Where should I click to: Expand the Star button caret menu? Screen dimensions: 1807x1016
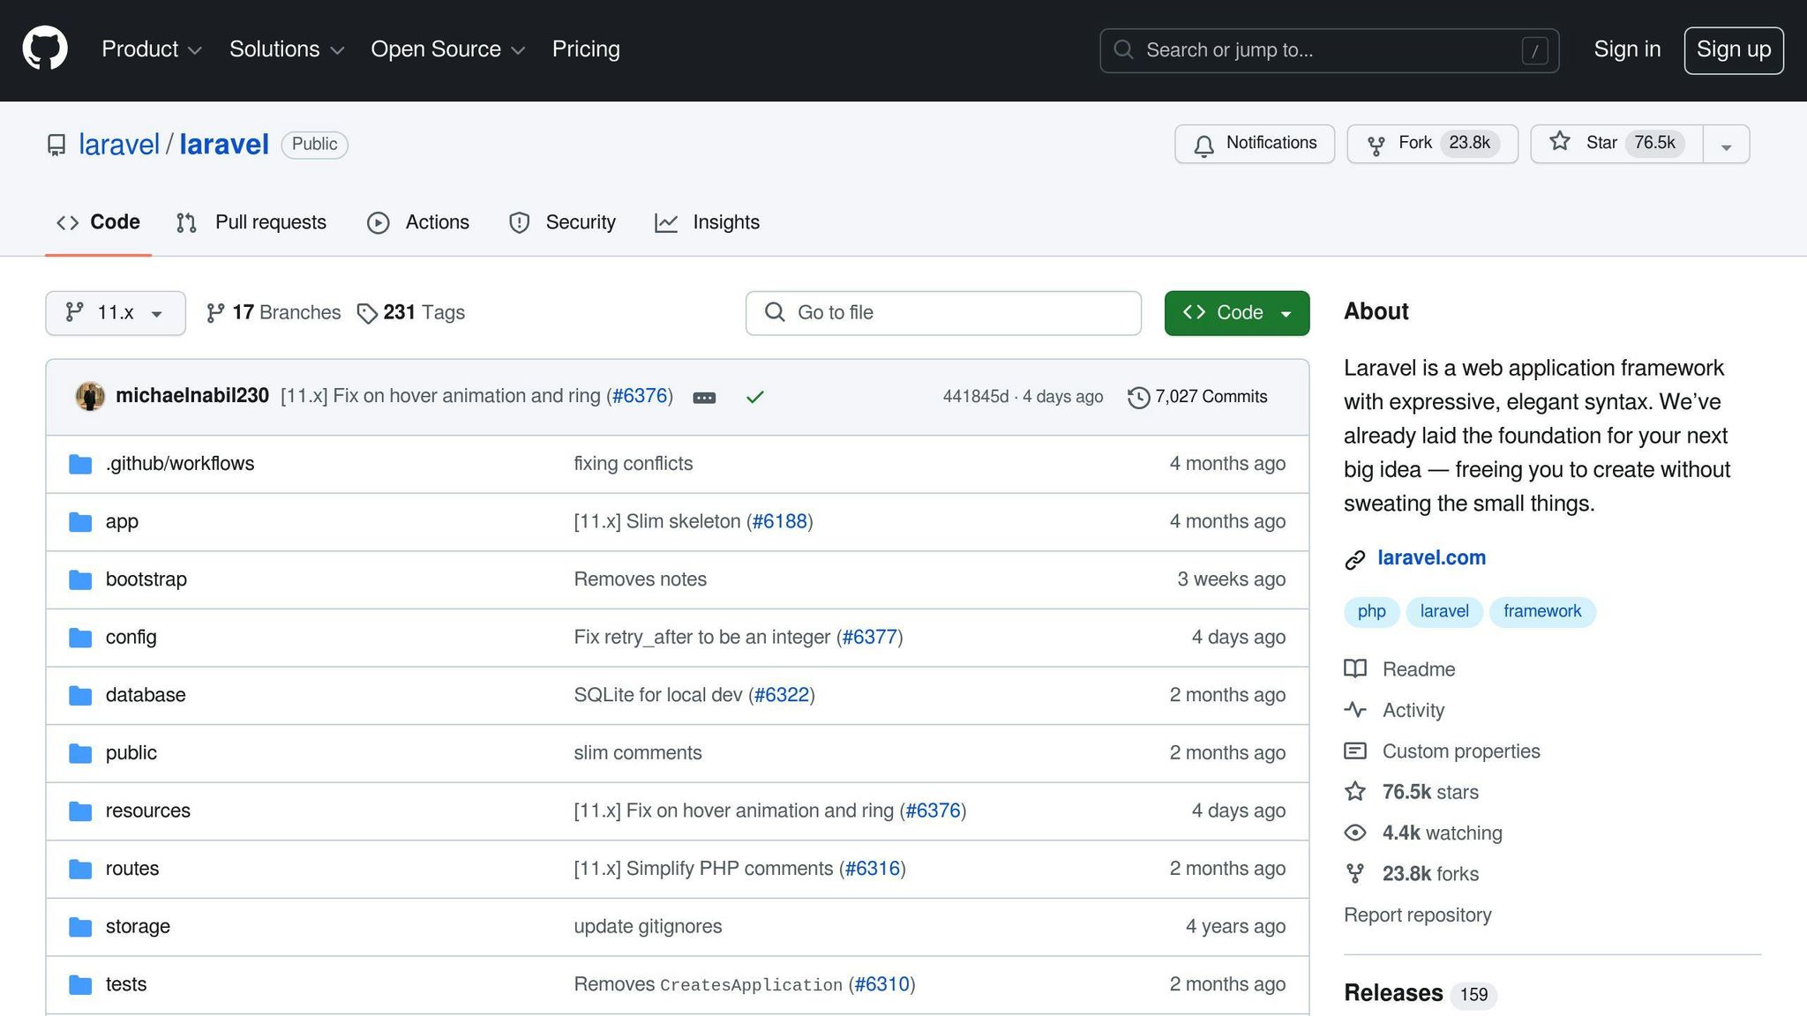(x=1725, y=144)
